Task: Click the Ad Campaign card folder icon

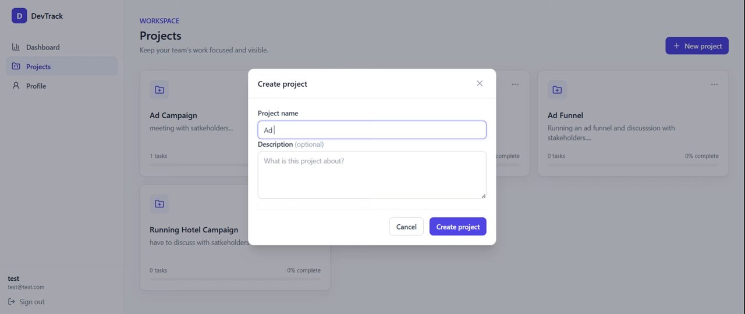Action: tap(159, 90)
